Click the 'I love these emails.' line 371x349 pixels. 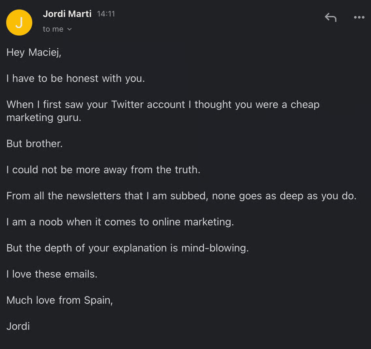[52, 274]
